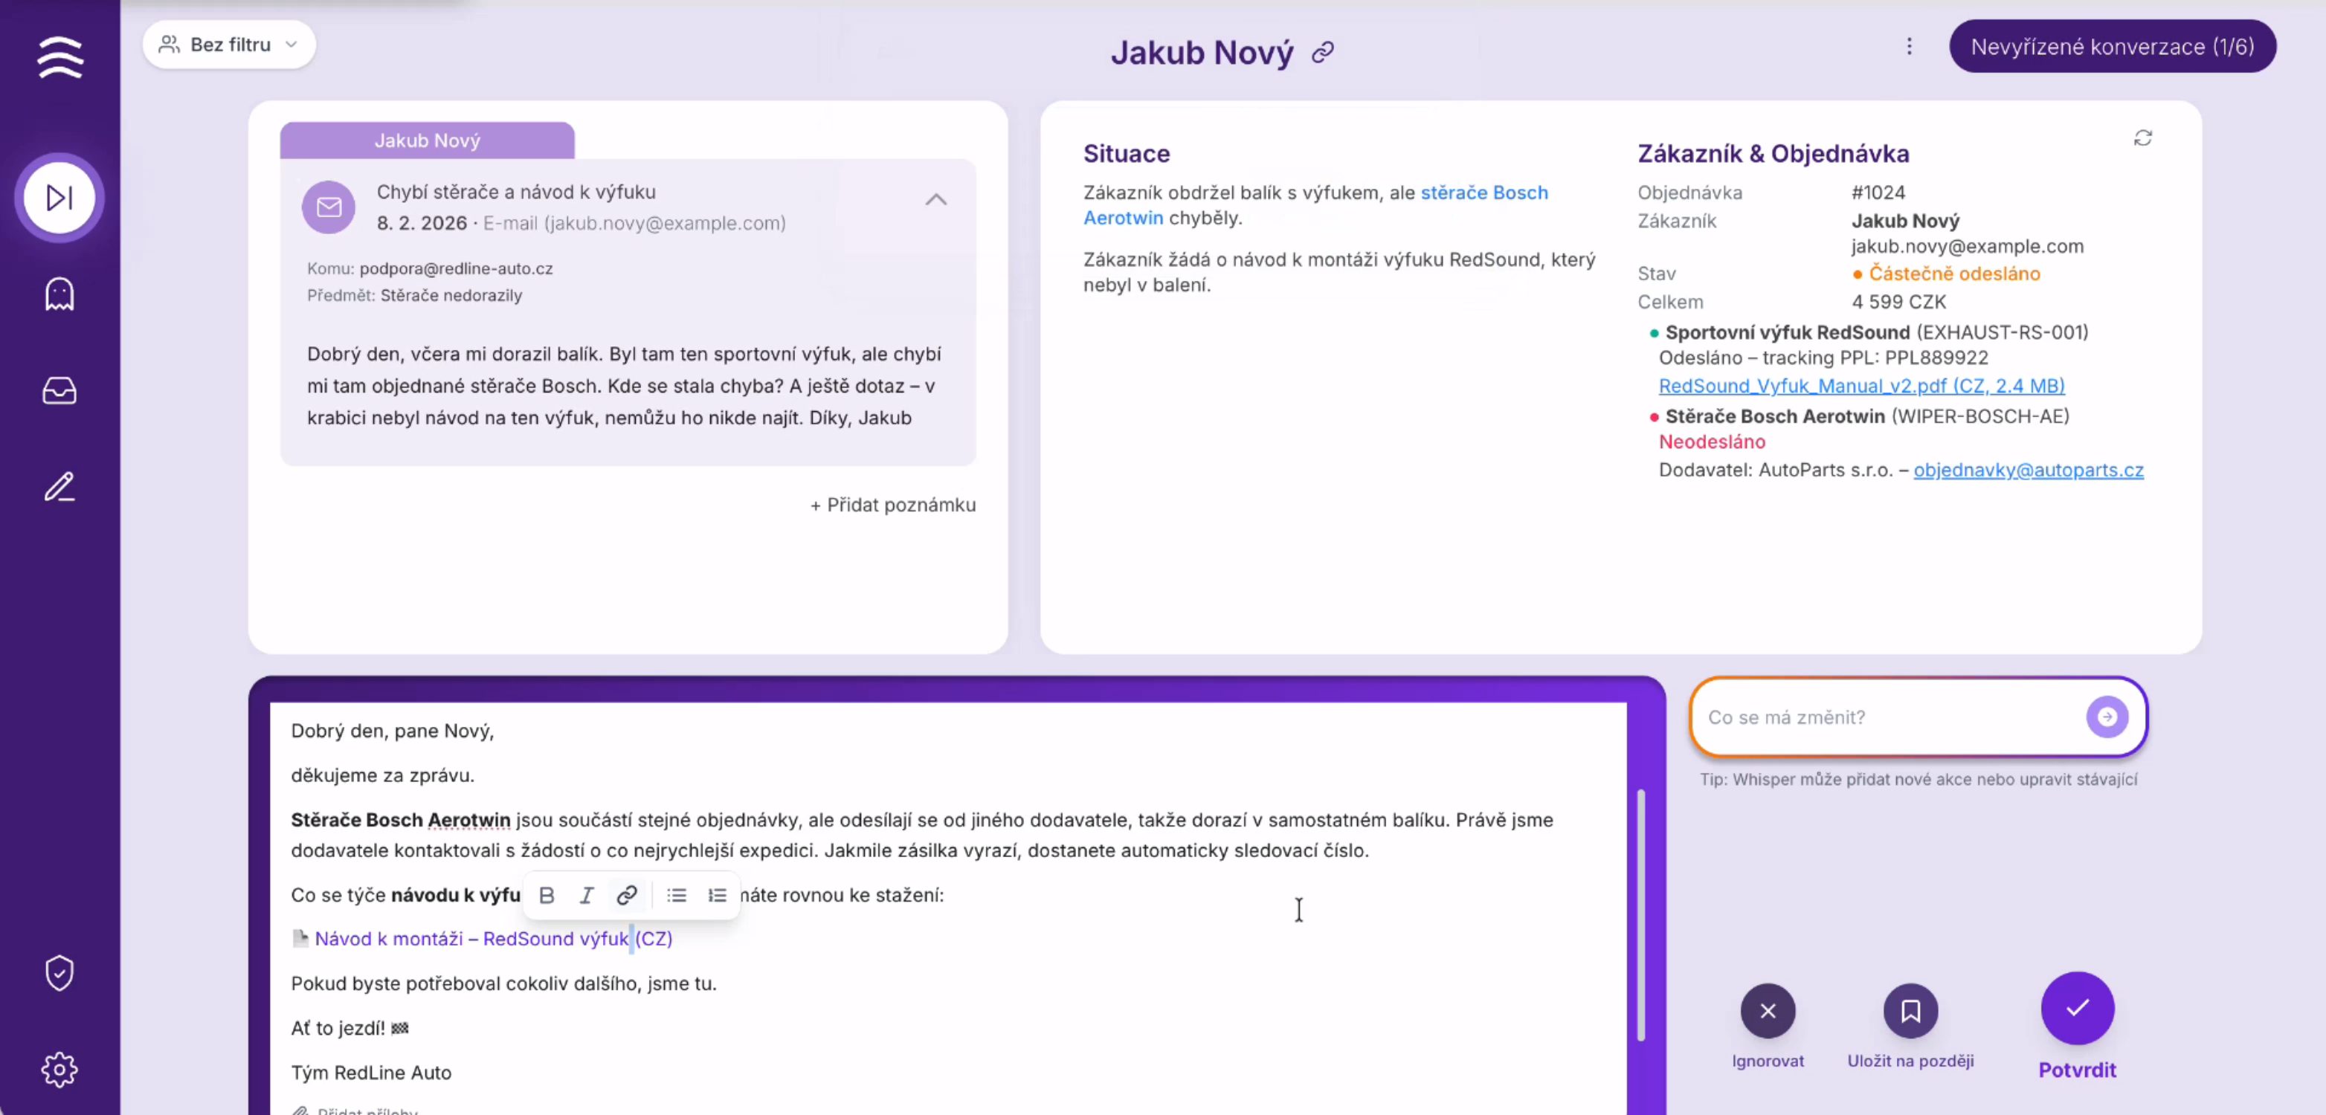Toggle bulleted list in editor toolbar
This screenshot has height=1115, width=2326.
[677, 895]
